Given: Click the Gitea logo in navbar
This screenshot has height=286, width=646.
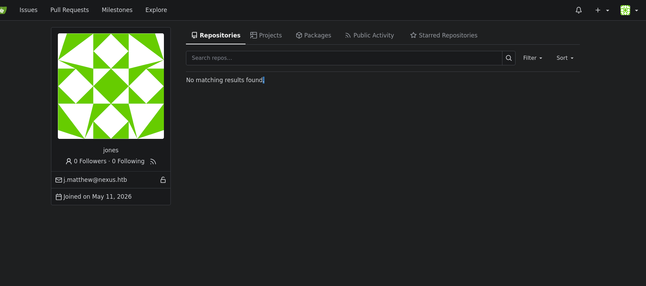Looking at the screenshot, I should click(3, 10).
